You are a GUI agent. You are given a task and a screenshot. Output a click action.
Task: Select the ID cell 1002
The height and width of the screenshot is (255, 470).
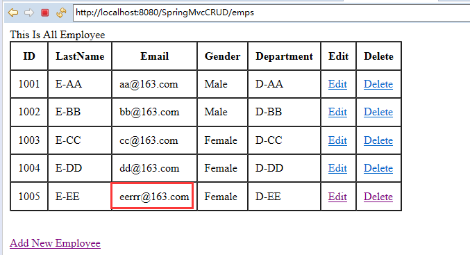point(29,112)
